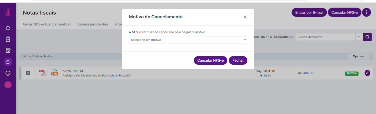Open the three-dot more options menu
The height and width of the screenshot is (114, 376).
[366, 12]
